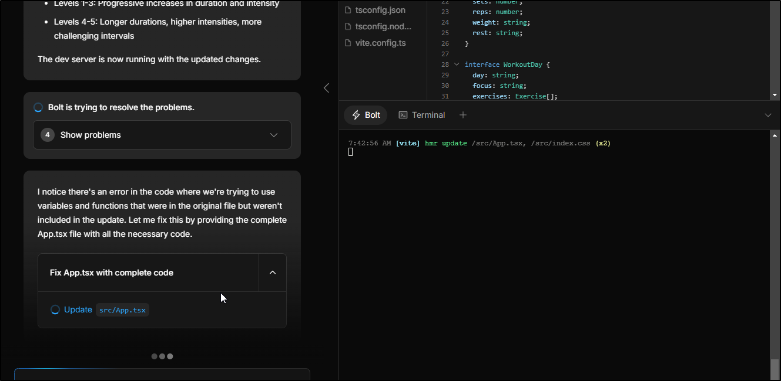Click the "(x2)" count in terminal output
This screenshot has width=781, height=381.
click(603, 143)
